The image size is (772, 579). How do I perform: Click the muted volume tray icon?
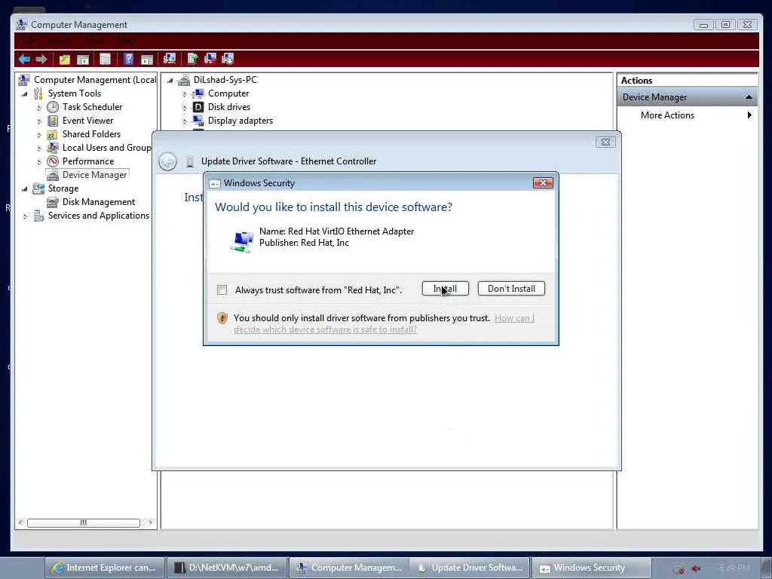(x=696, y=568)
